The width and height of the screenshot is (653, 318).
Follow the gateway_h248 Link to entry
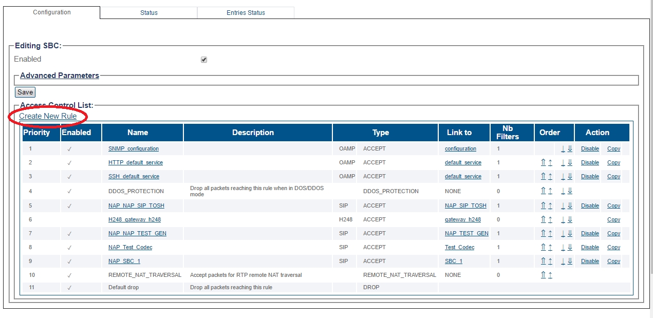(462, 220)
